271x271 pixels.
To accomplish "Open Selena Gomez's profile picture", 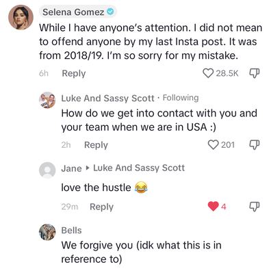I will coord(21,17).
